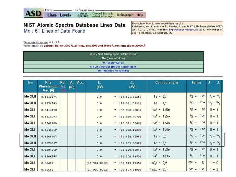Open Ground States & Ionization Energies
Screen dimensions: 236x177
102,15
